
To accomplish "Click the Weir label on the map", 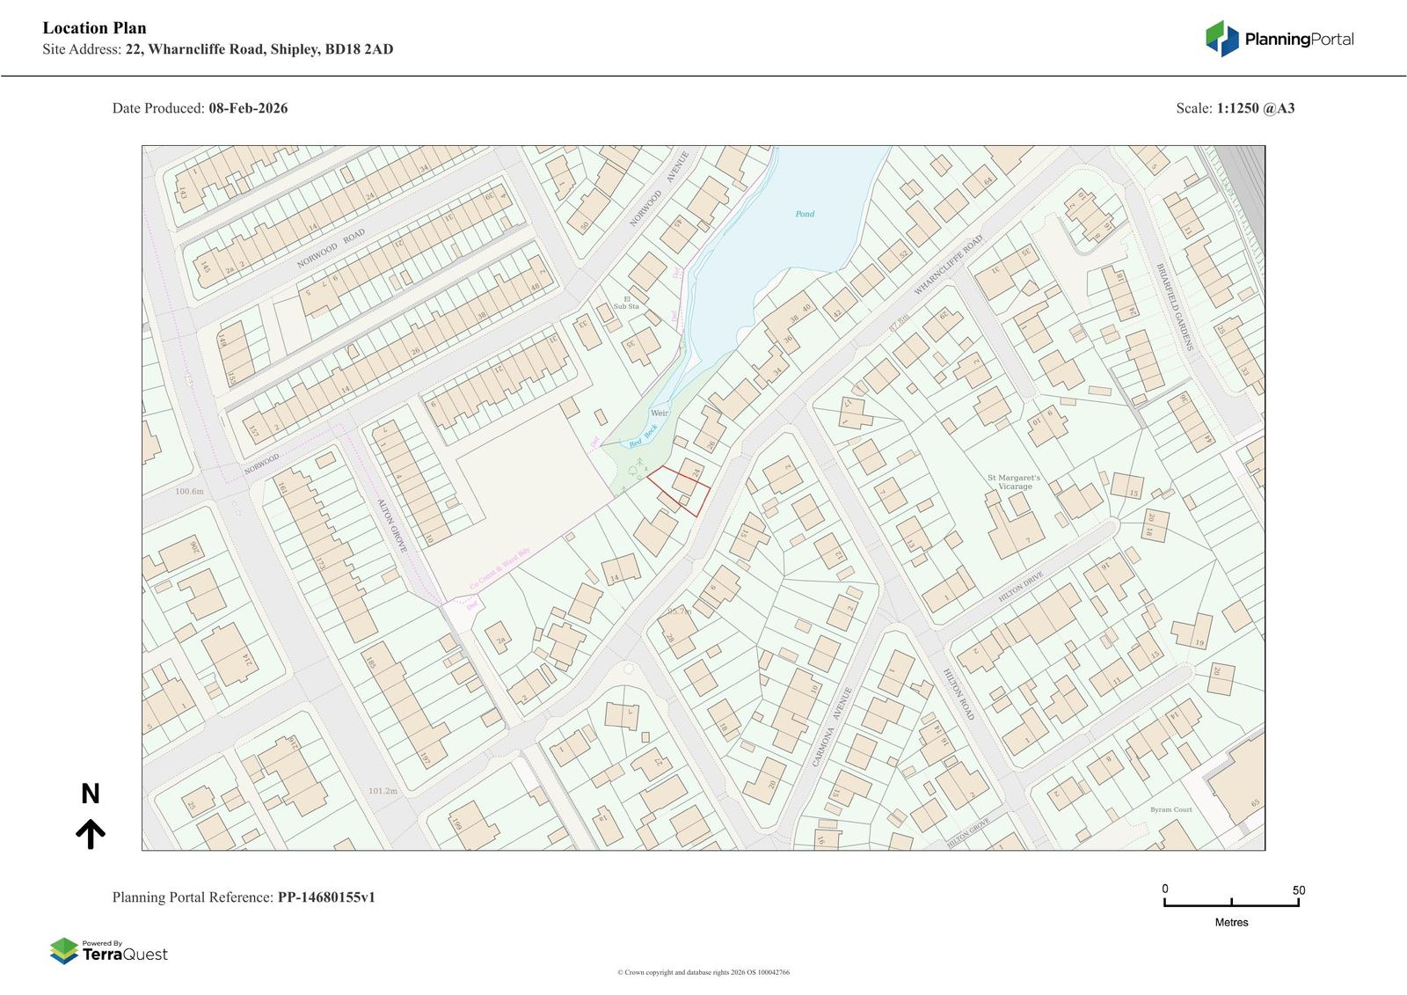I will [x=660, y=413].
